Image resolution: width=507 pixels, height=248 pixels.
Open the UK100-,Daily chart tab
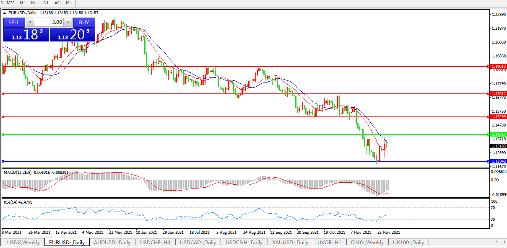click(x=408, y=242)
